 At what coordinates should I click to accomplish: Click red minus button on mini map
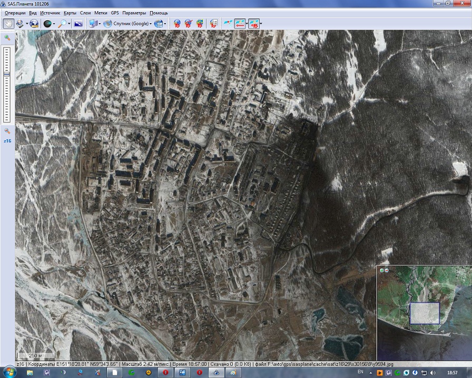click(x=386, y=270)
